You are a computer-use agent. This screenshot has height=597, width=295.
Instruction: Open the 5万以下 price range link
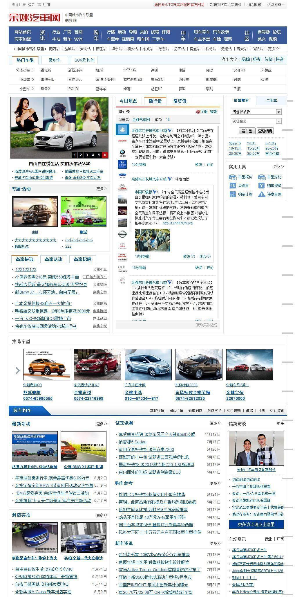pos(235,143)
